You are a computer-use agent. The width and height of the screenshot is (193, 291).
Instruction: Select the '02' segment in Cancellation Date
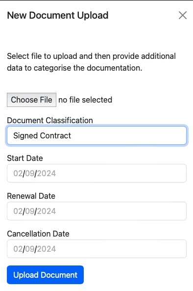pos(18,249)
